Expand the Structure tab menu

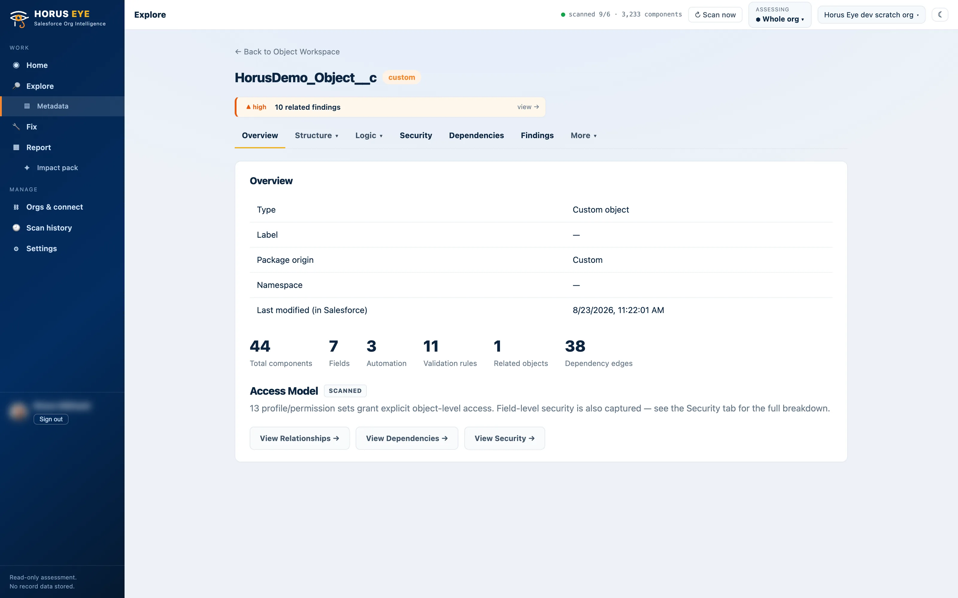click(x=316, y=136)
